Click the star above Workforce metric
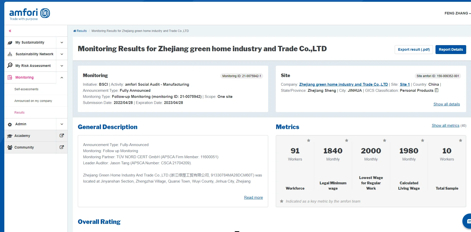This screenshot has height=232, width=471. (x=309, y=140)
